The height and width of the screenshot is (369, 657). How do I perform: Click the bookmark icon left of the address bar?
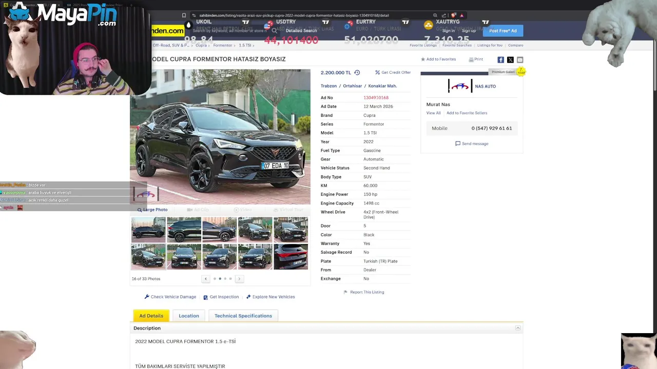point(184,15)
